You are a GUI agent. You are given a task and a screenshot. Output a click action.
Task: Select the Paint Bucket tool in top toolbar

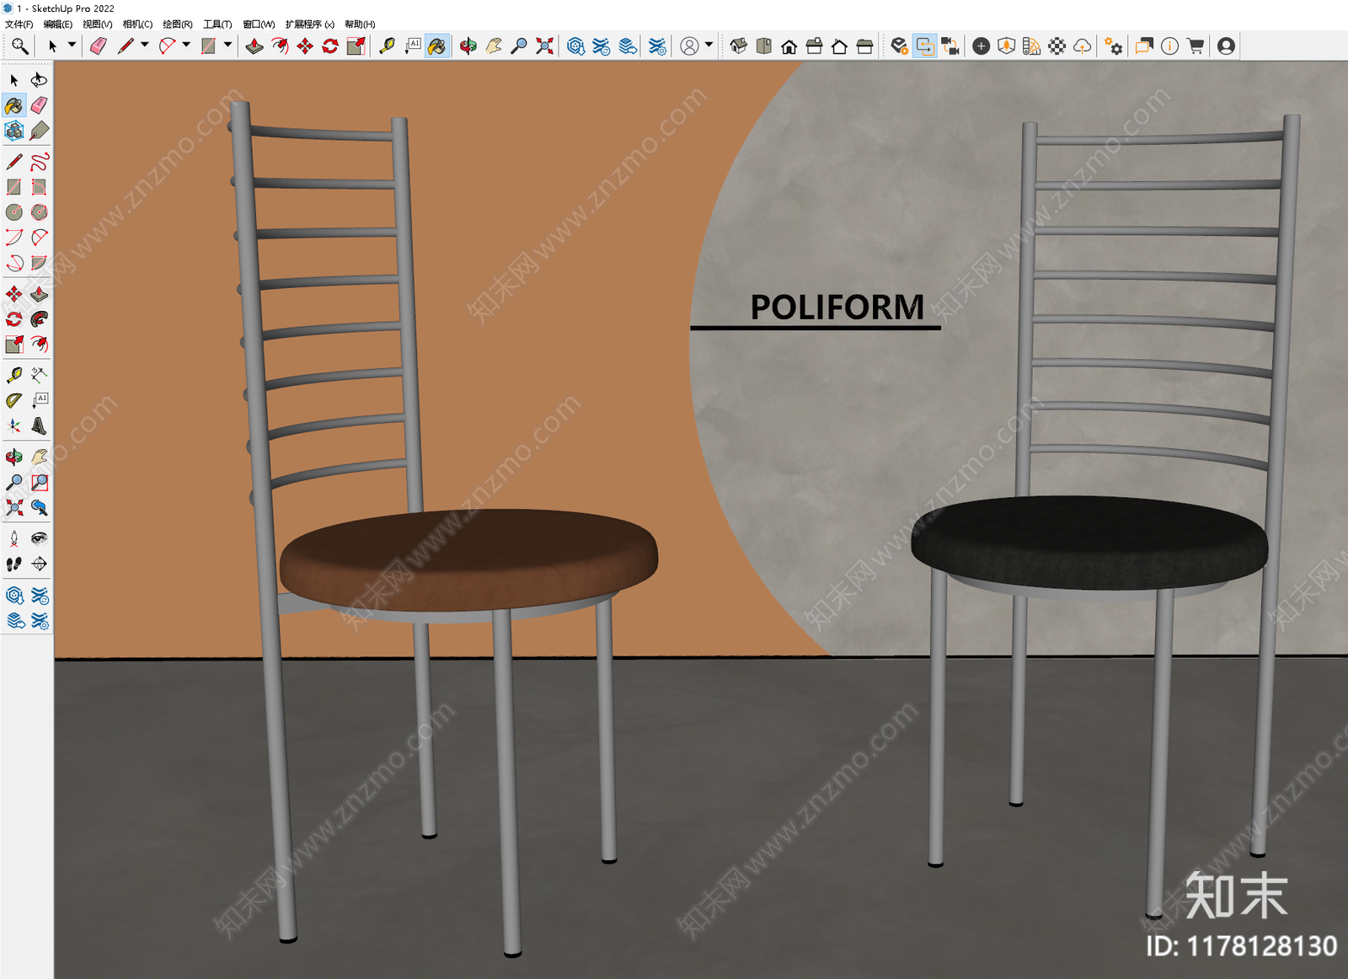tap(437, 46)
